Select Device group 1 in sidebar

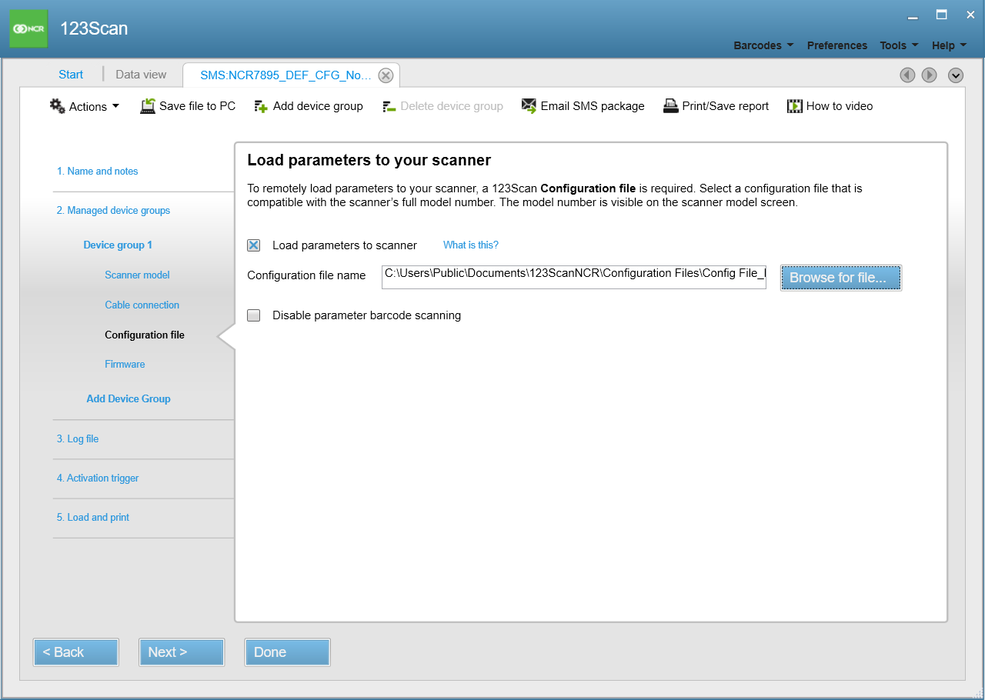pos(118,245)
